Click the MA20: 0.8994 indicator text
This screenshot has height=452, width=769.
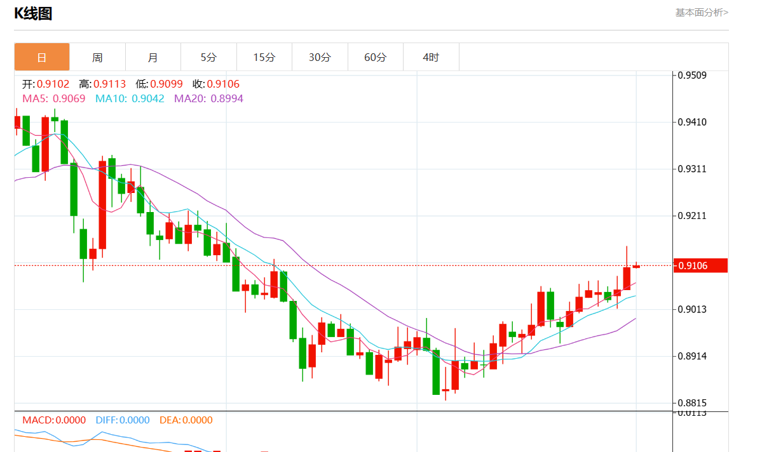(x=208, y=98)
